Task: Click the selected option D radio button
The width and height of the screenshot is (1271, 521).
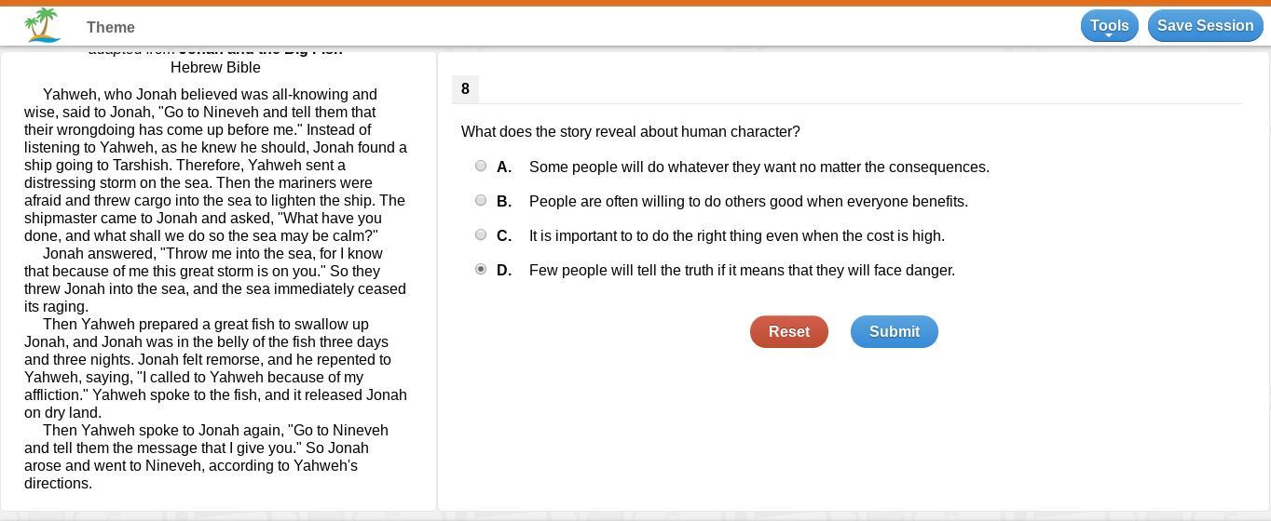Action: coord(481,269)
